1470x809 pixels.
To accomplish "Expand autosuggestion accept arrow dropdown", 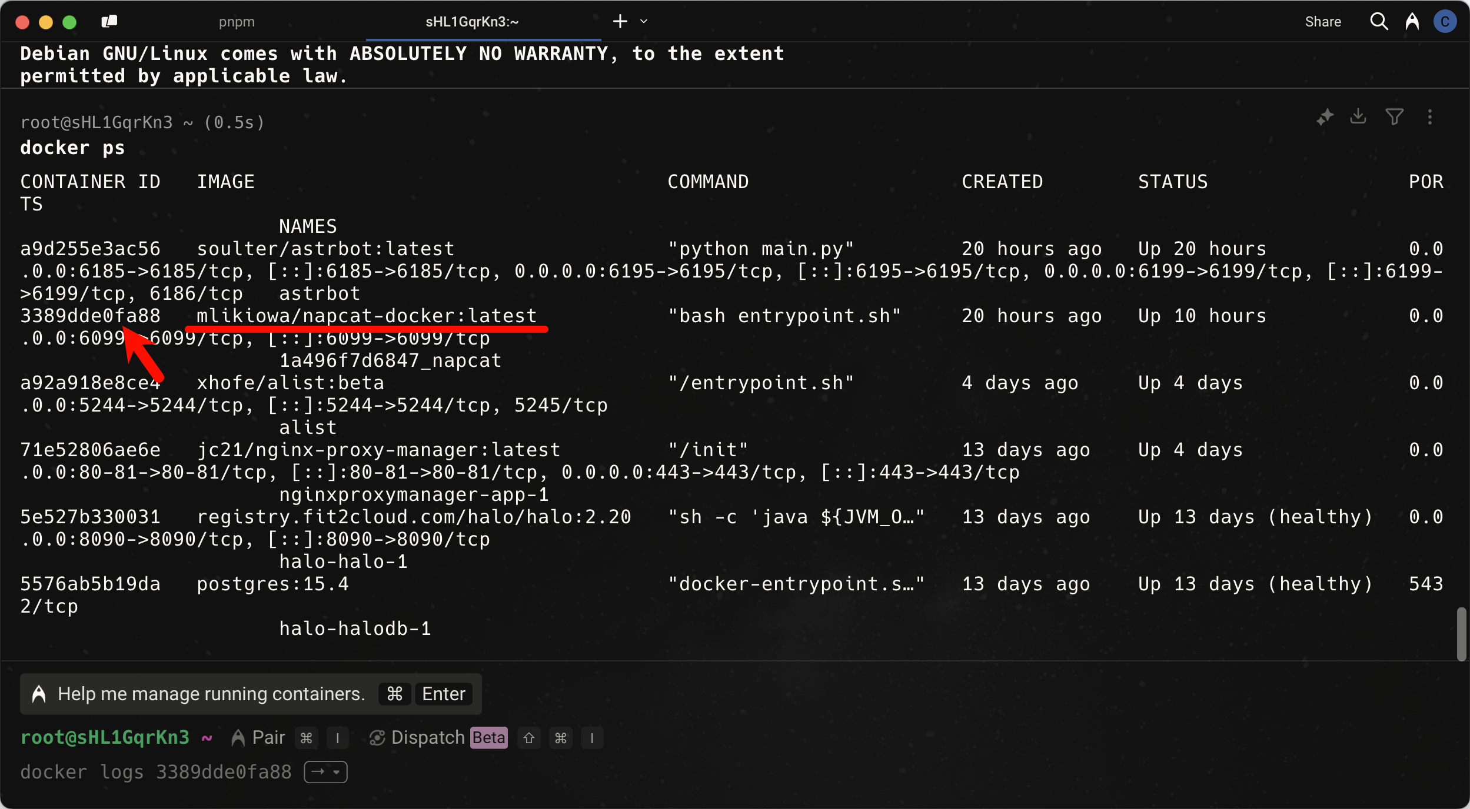I will [337, 772].
